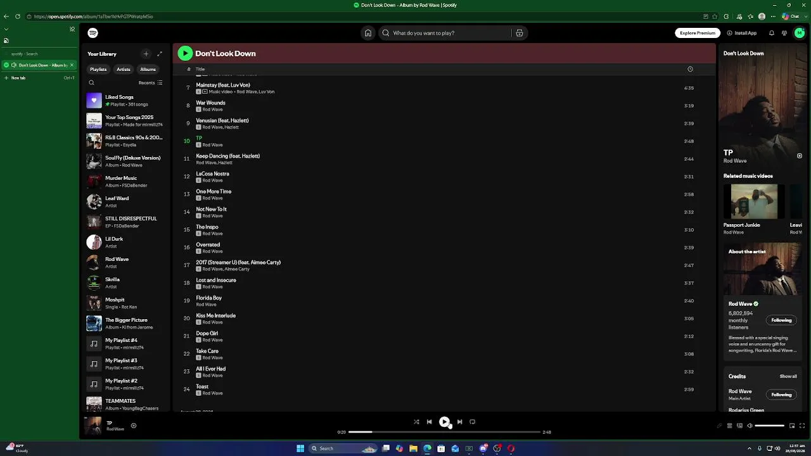This screenshot has height=456, width=811.
Task: Click the play/pause button in the player bar
Action: click(x=444, y=422)
